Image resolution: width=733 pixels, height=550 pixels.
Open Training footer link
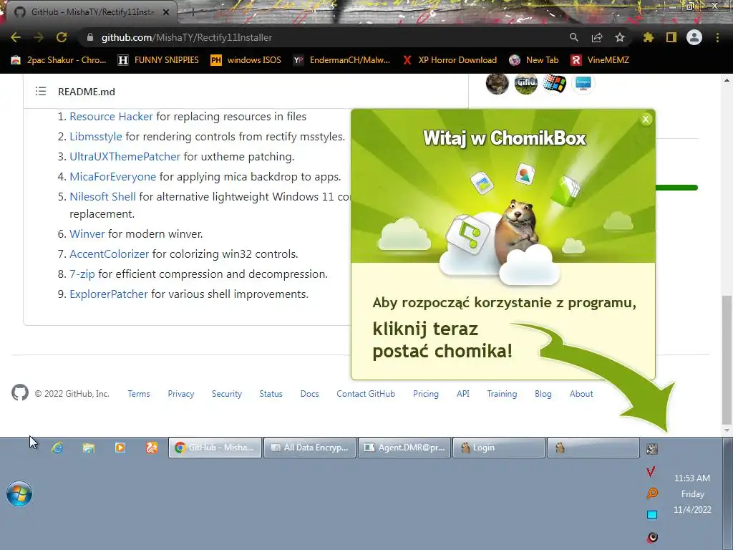502,394
